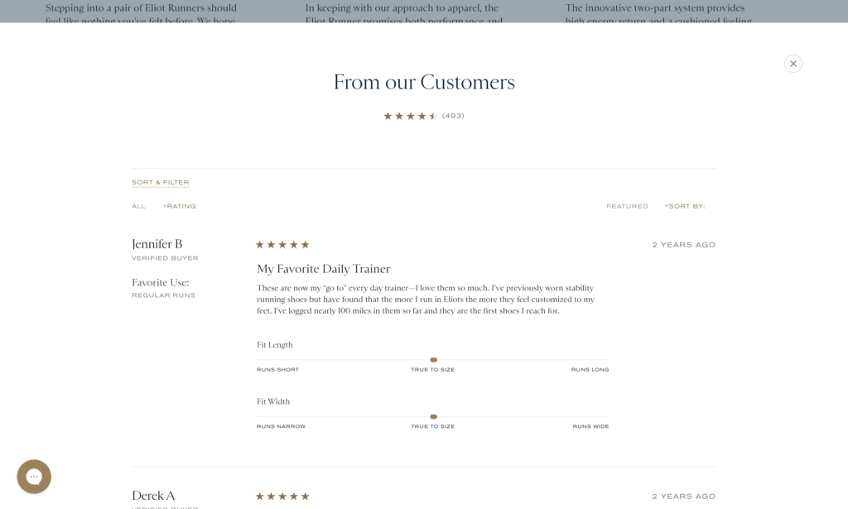Toggle the Sort & Filter section

point(161,182)
